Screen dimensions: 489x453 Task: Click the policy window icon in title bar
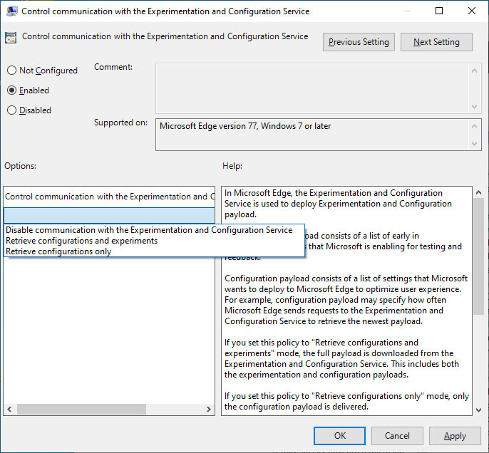tap(11, 11)
